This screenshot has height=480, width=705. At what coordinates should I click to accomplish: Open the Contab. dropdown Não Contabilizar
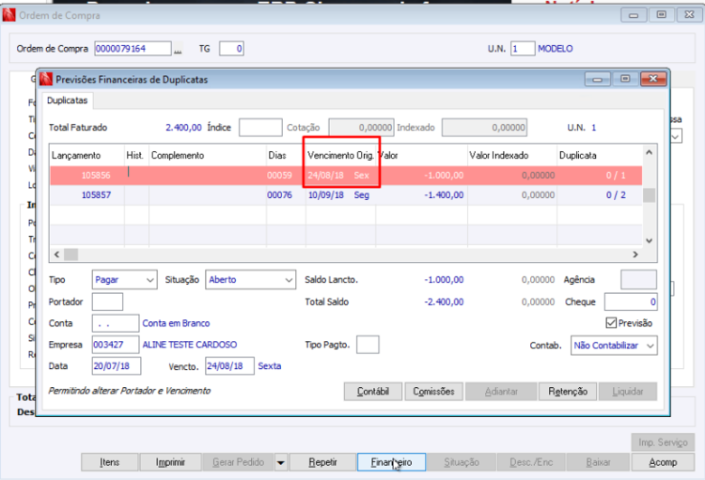(614, 345)
